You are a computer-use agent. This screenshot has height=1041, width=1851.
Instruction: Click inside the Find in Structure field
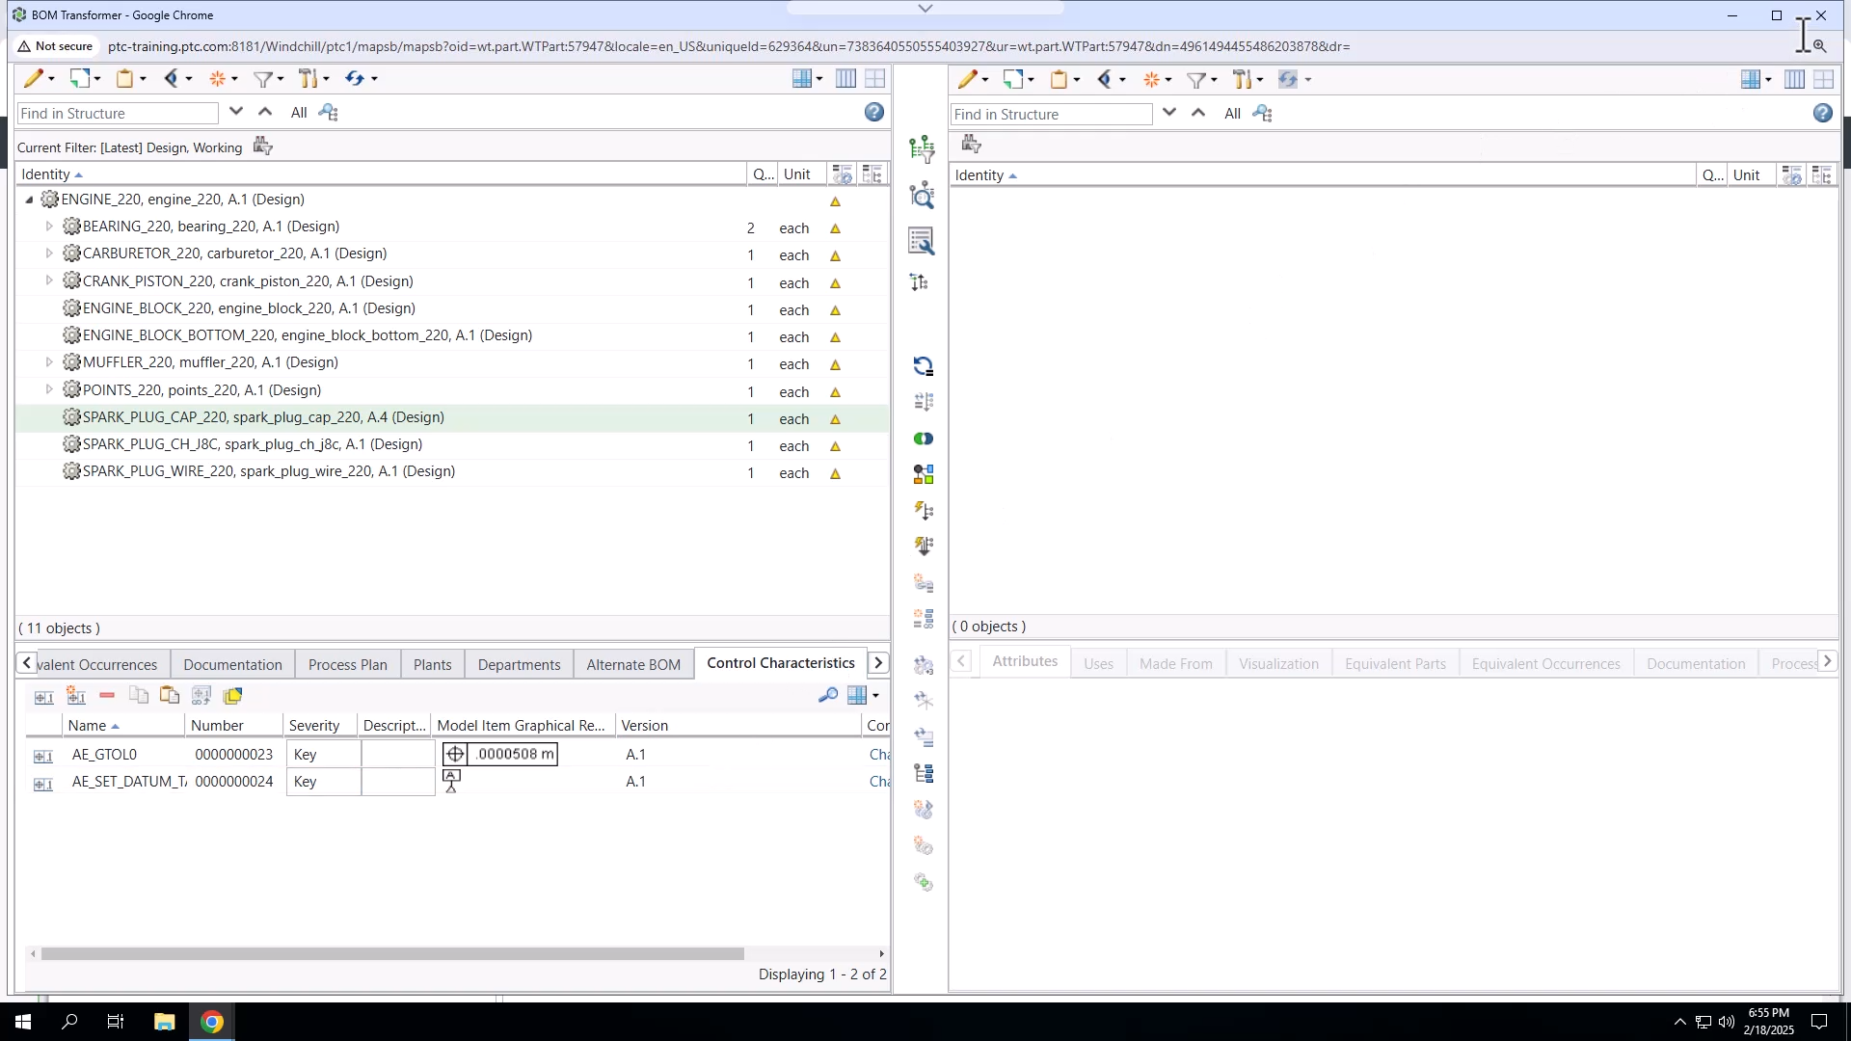116,113
